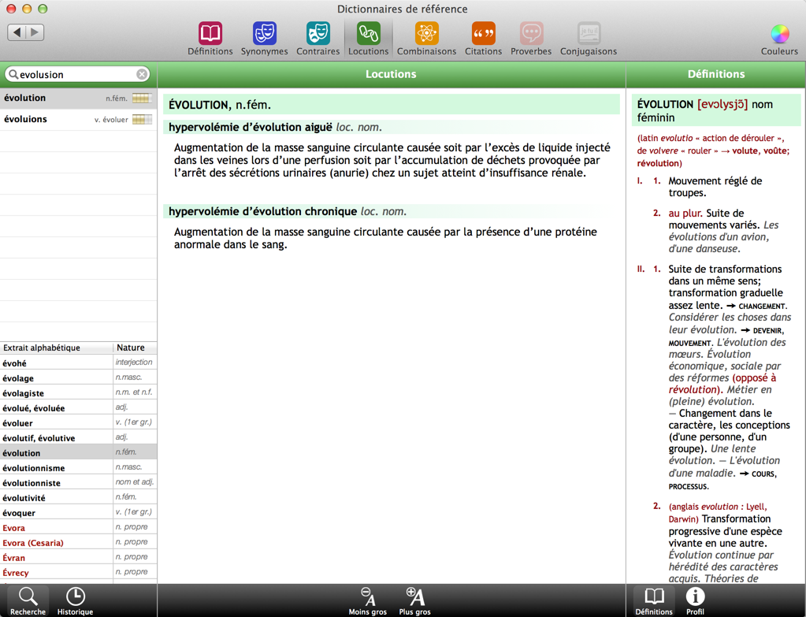
Task: Follow the volute cross-reference link
Action: (x=746, y=151)
